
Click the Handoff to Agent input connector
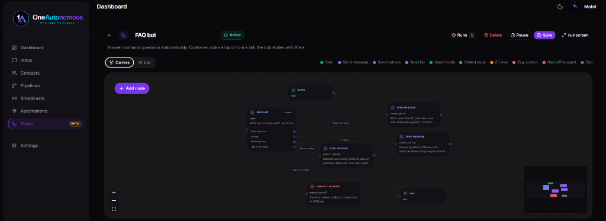(x=307, y=194)
